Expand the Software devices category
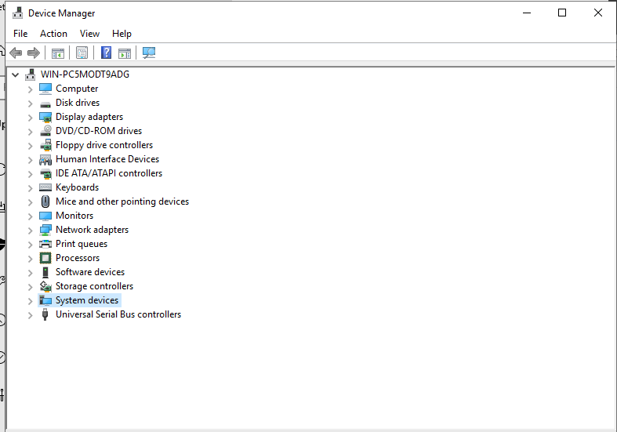 click(x=30, y=273)
